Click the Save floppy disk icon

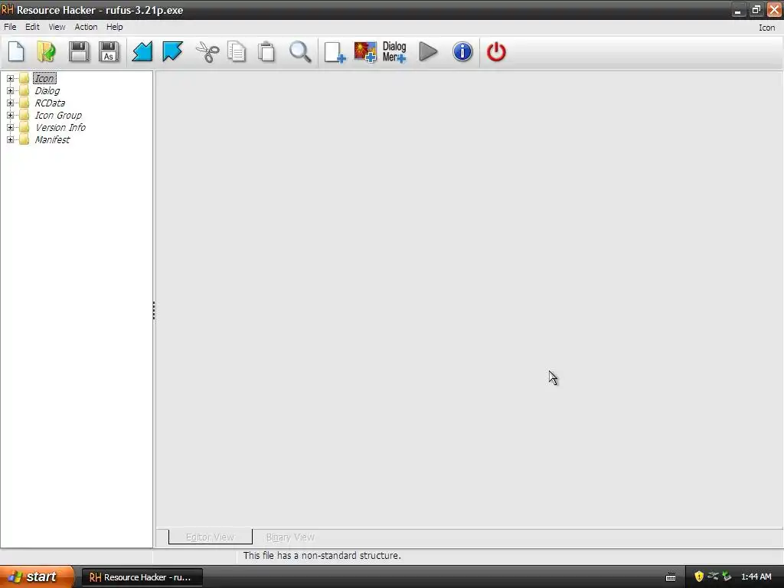(79, 51)
